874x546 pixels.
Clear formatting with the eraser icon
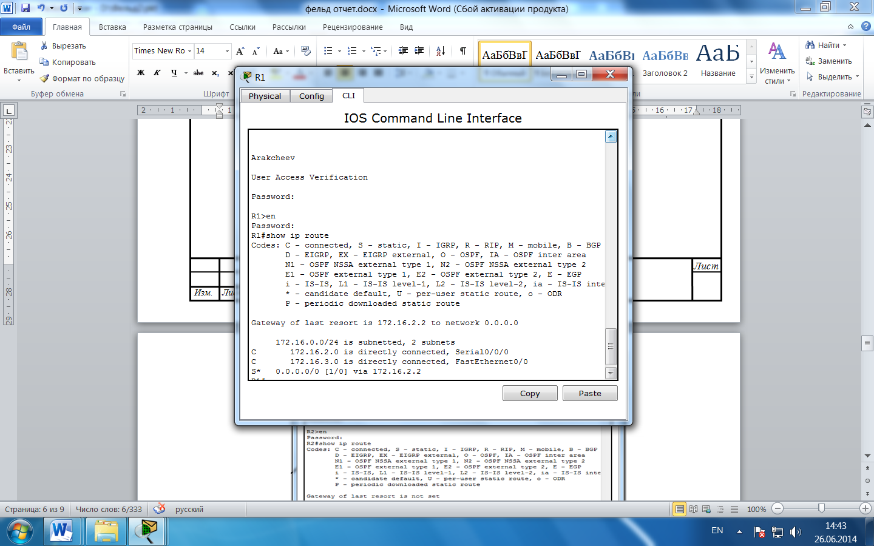(x=305, y=51)
